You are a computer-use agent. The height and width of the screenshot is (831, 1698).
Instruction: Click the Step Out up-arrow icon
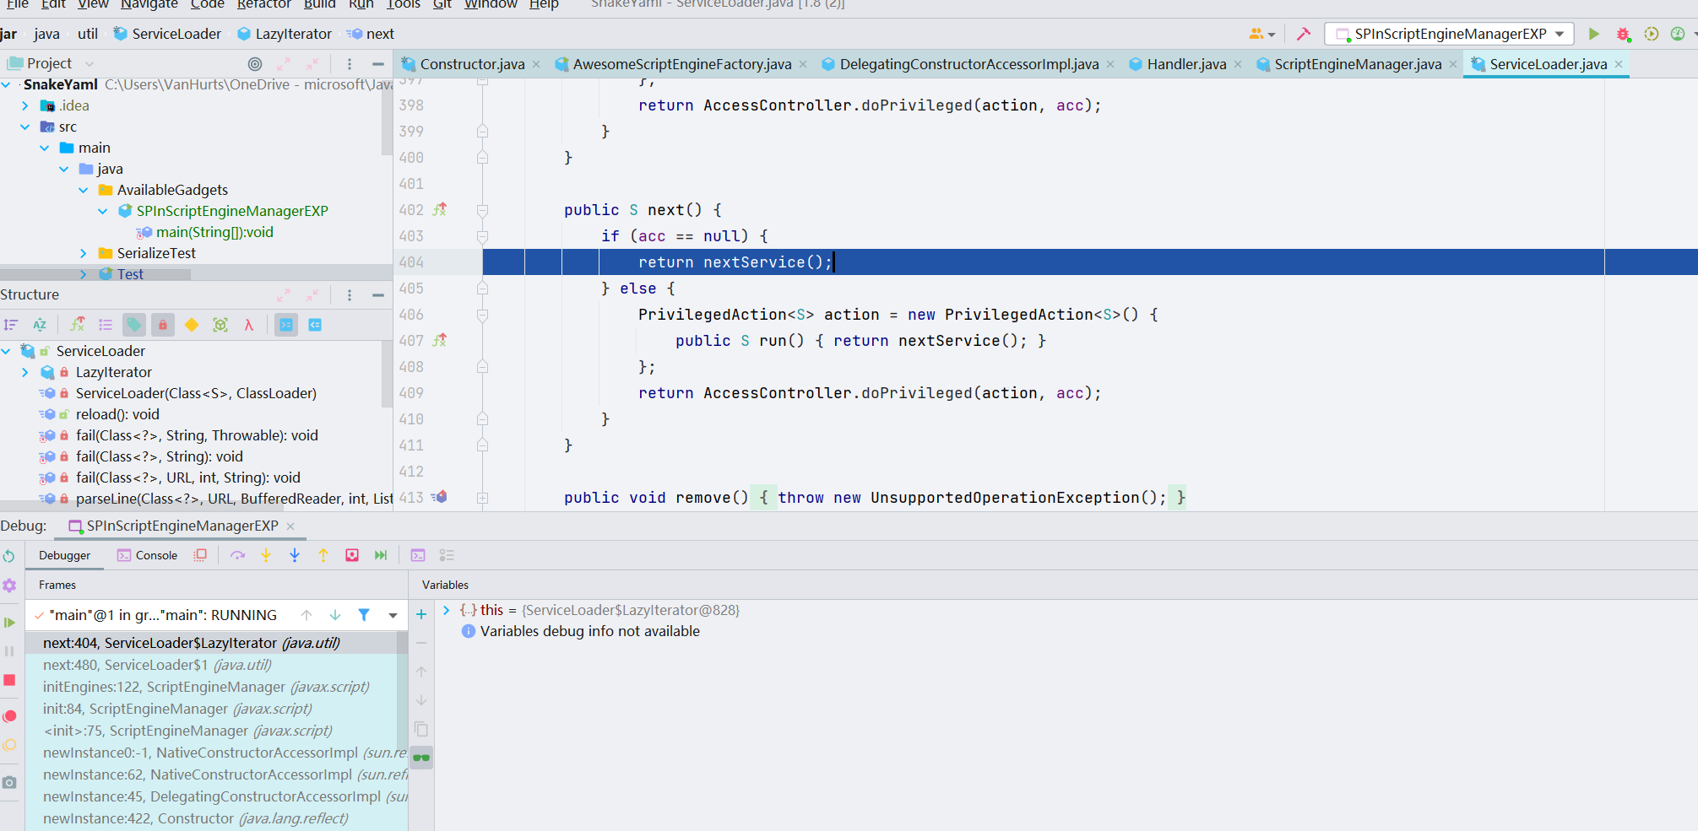point(323,555)
